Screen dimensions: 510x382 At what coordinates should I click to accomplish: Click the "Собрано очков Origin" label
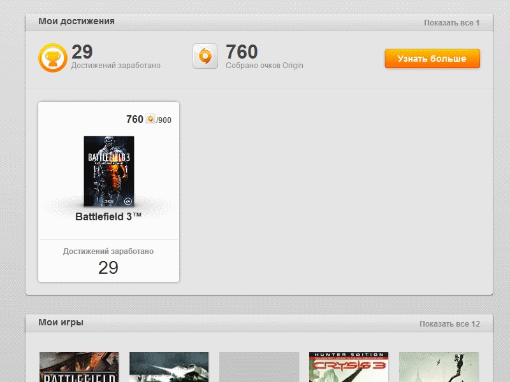coord(265,66)
